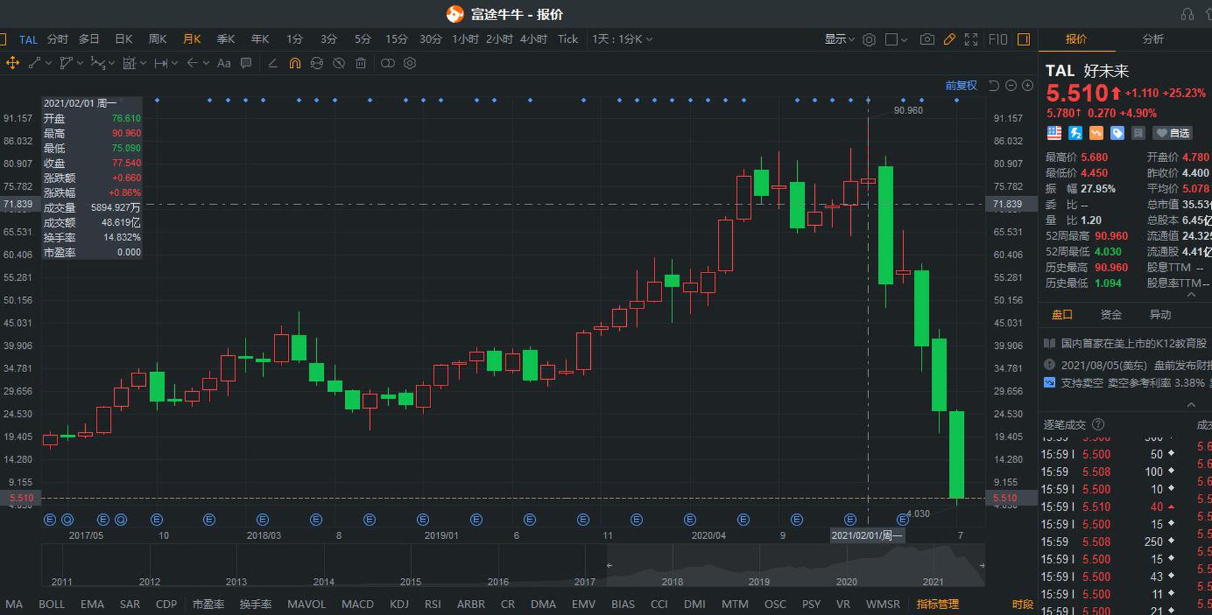
Task: Click the speech bubble comment tool
Action: pyautogui.click(x=246, y=63)
